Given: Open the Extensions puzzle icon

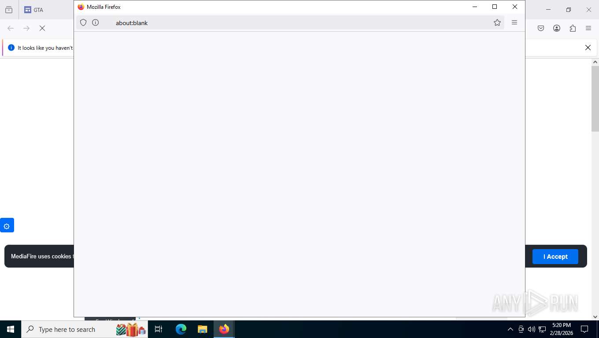Looking at the screenshot, I should (573, 28).
